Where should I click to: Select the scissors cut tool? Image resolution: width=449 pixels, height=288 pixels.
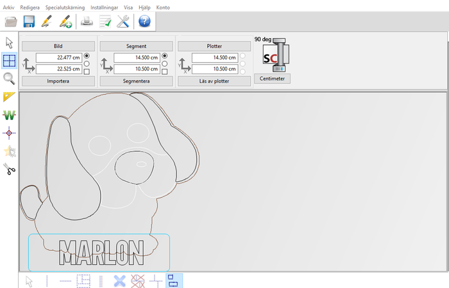pyautogui.click(x=10, y=169)
